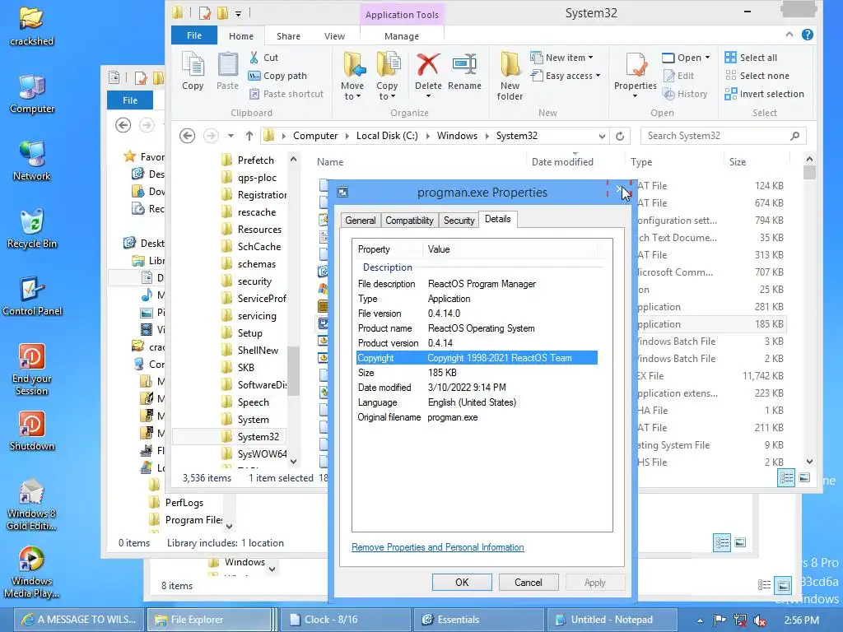Open the Open button dropdown arrow

point(707,58)
